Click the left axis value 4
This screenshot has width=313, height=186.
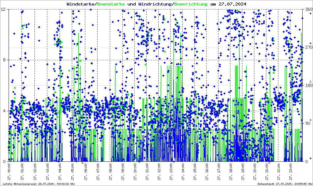tap(4, 111)
